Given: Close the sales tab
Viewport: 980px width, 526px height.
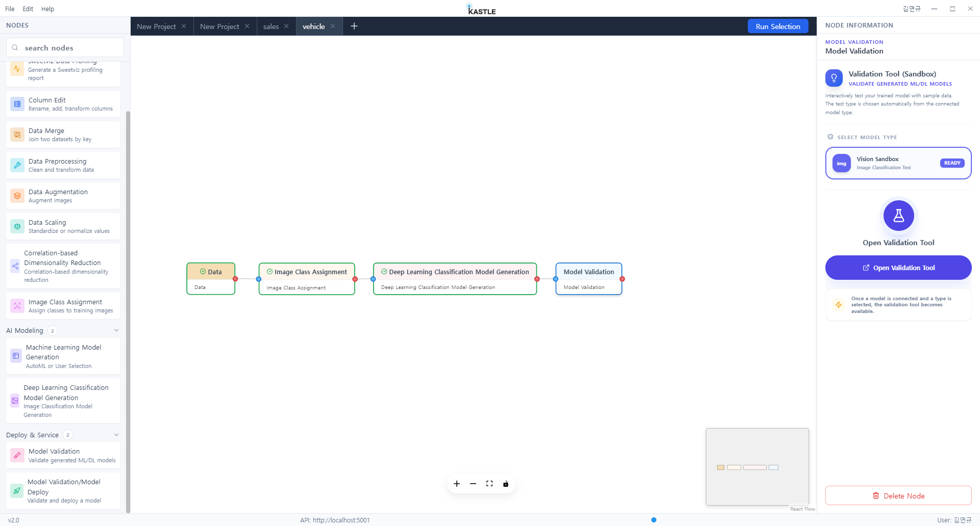Looking at the screenshot, I should coord(286,26).
